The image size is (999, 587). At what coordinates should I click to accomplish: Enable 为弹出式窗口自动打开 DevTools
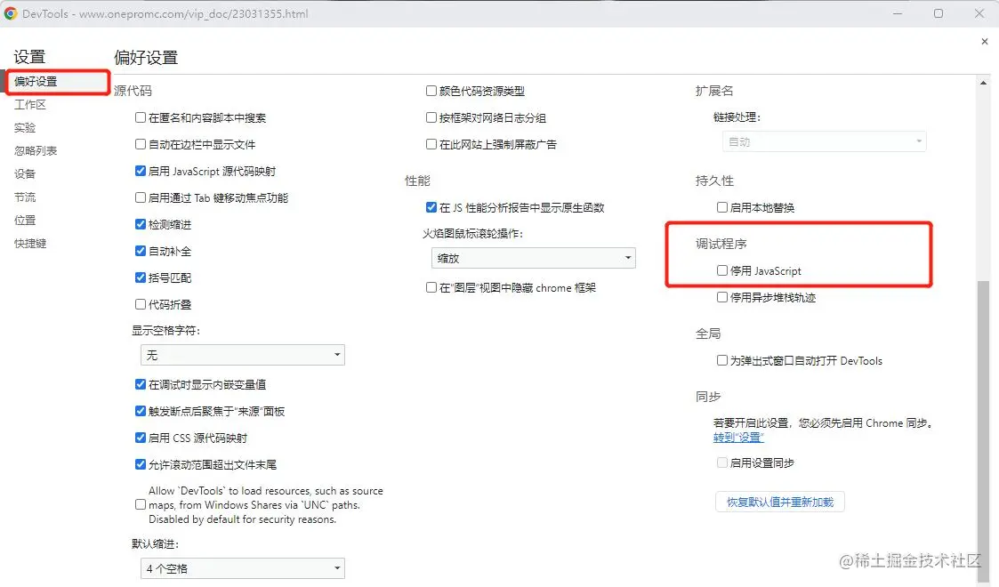pyautogui.click(x=721, y=360)
